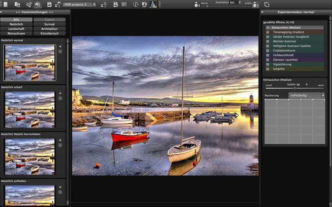
Task: Toggle the Tonemapping Gradient checkbox
Action: tap(268, 32)
